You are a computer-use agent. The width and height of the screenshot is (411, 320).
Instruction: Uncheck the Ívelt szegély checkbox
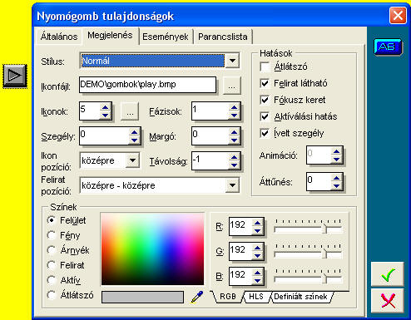265,133
